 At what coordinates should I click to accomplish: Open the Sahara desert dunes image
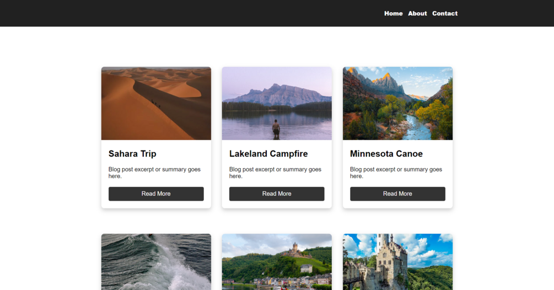pos(156,103)
